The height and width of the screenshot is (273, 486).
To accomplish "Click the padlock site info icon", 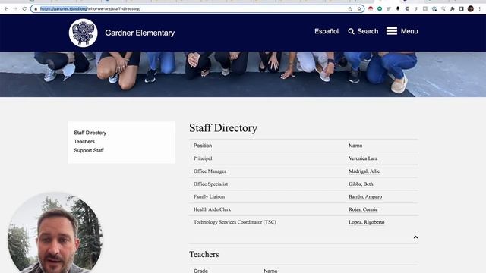I will tap(36, 8).
